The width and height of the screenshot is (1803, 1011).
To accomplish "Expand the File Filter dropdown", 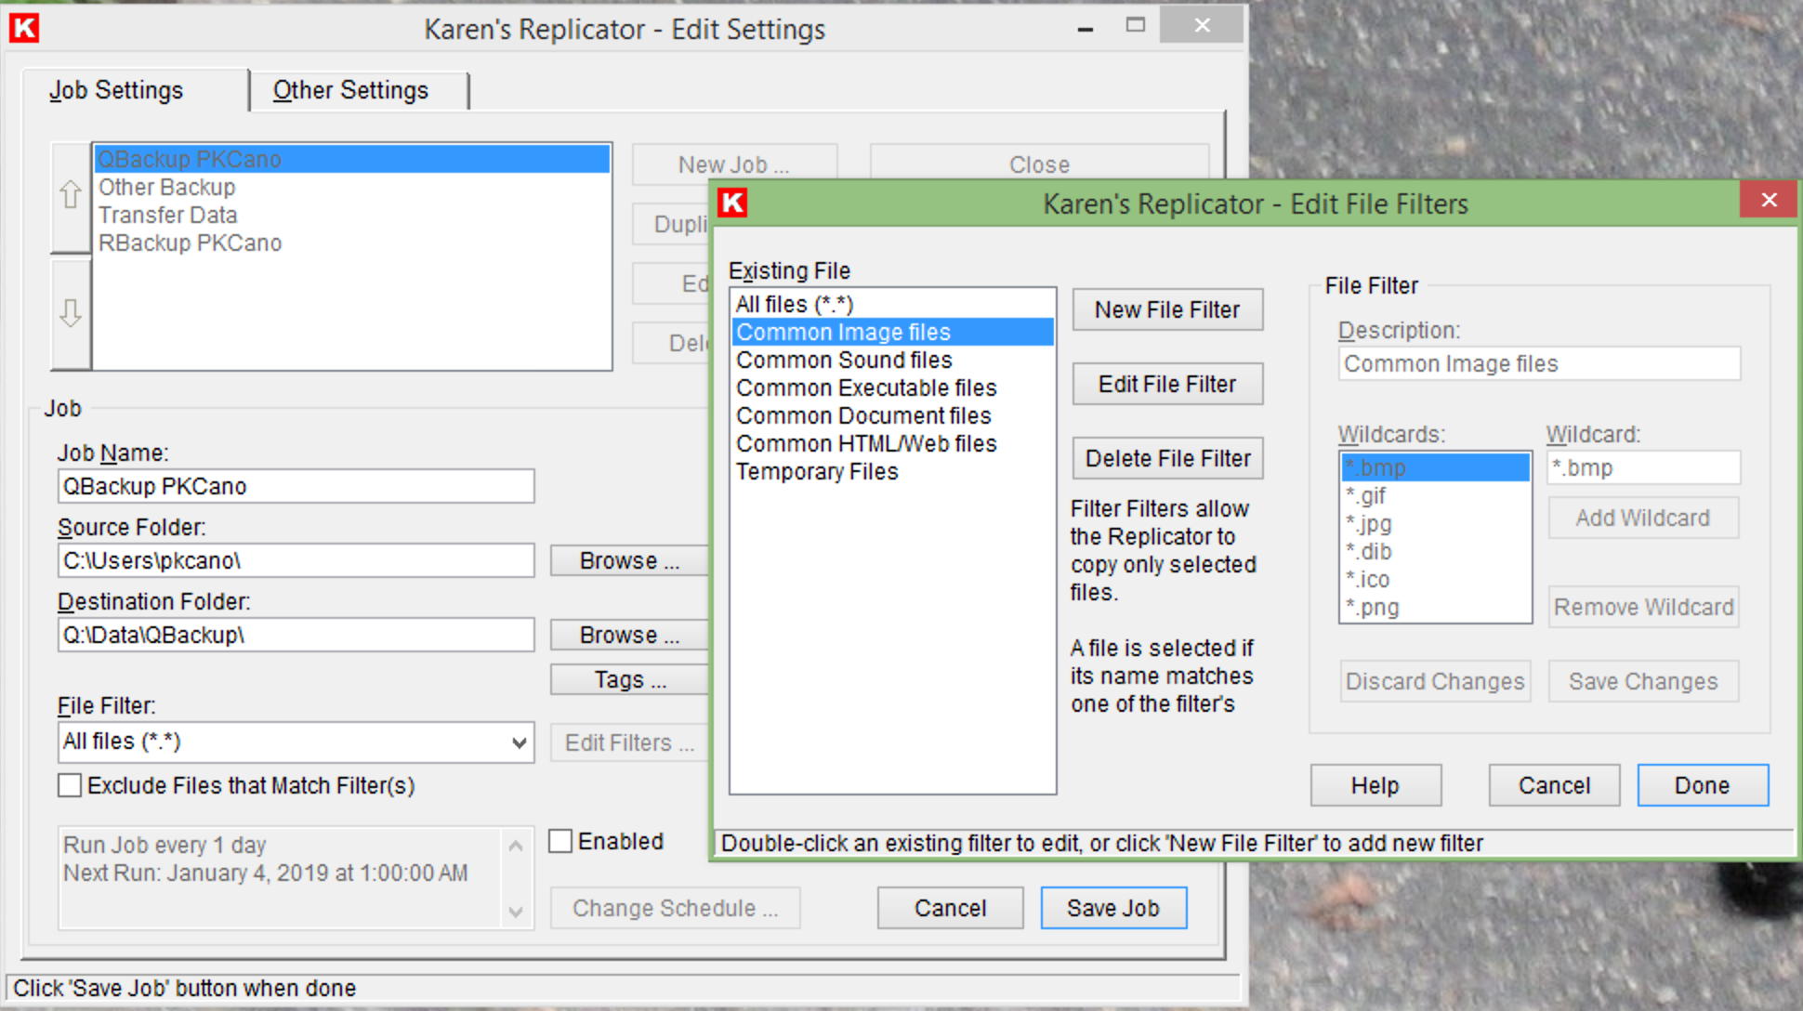I will 519,742.
